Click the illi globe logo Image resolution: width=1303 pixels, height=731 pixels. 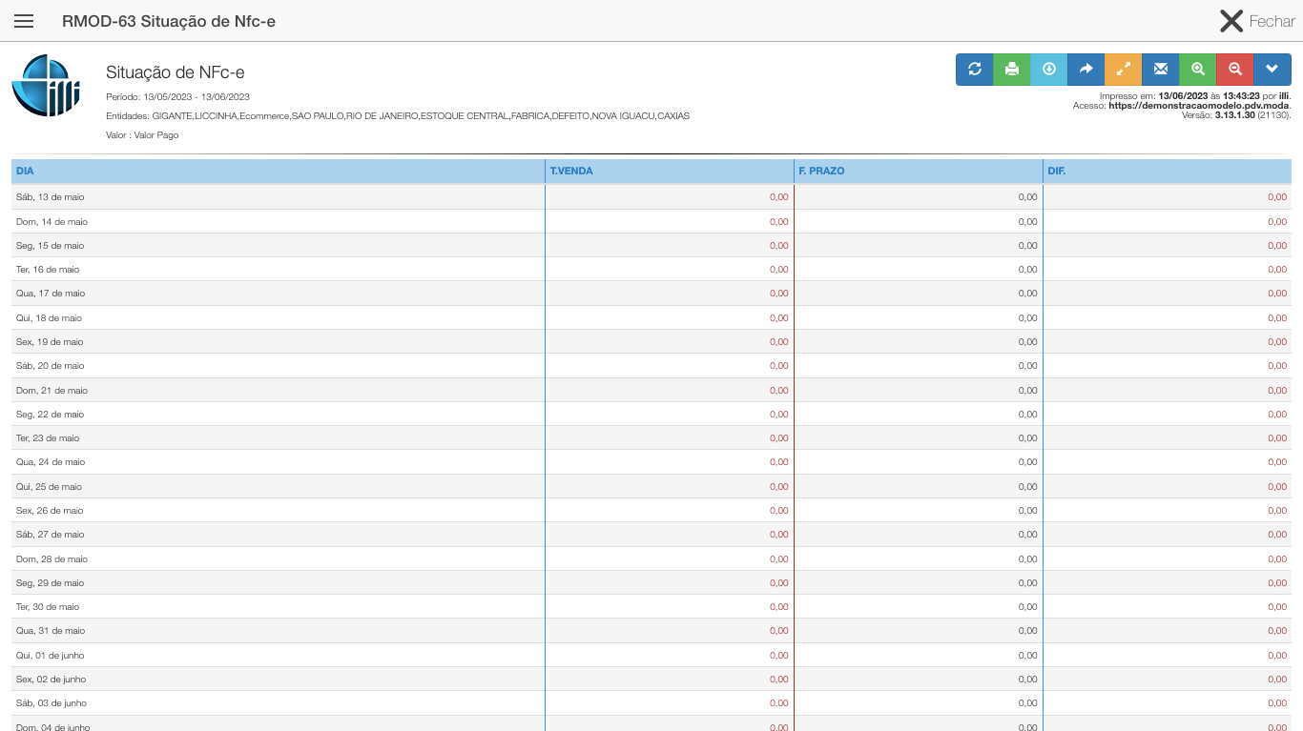[45, 86]
